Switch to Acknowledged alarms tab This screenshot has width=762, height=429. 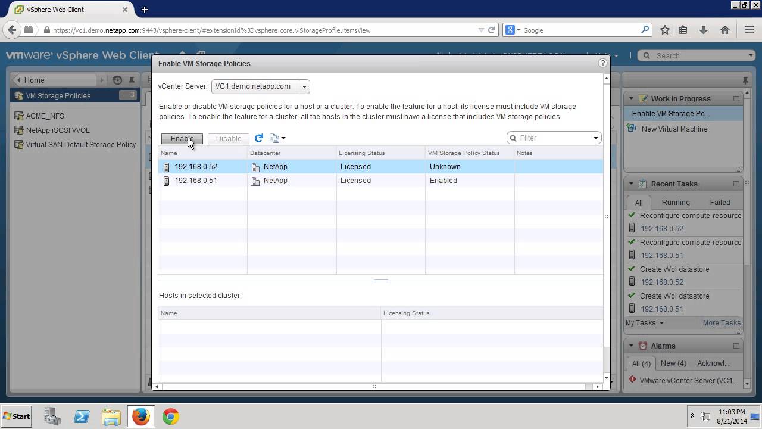(x=713, y=363)
